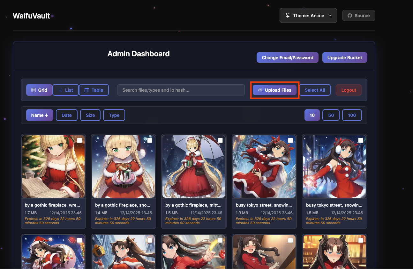Sort files by Name
The width and height of the screenshot is (413, 269).
click(40, 115)
